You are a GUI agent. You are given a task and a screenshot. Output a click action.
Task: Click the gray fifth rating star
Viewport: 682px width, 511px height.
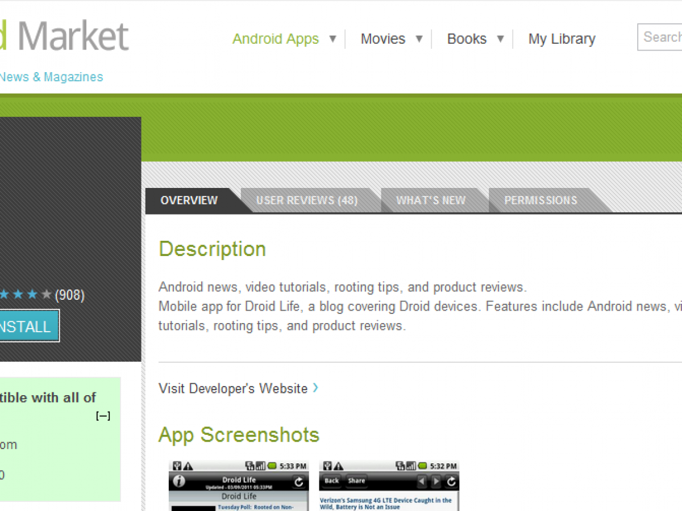click(x=47, y=294)
